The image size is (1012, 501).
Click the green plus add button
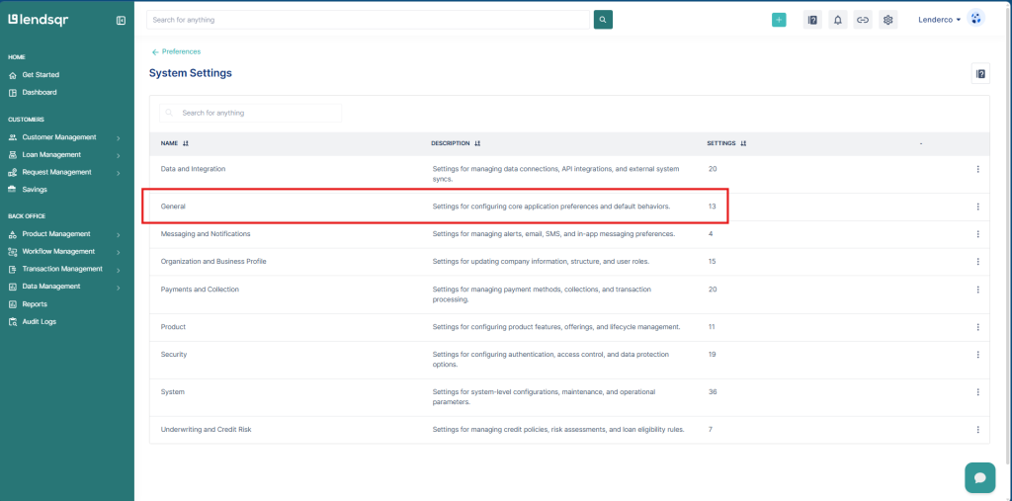779,20
